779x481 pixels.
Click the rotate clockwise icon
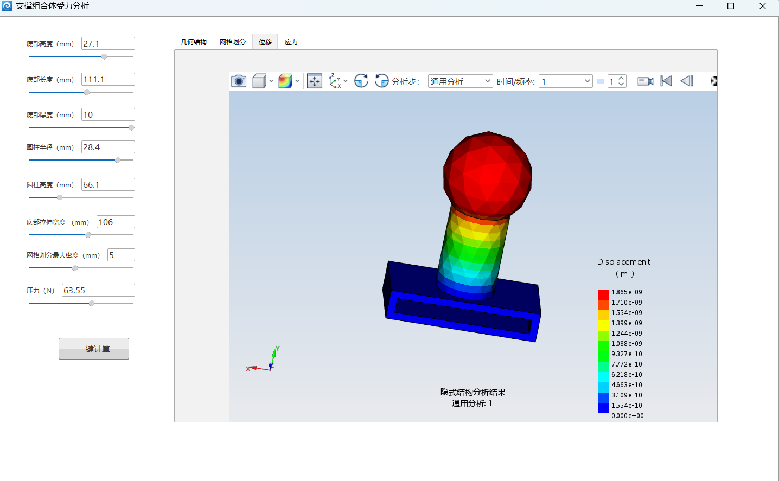(x=361, y=81)
